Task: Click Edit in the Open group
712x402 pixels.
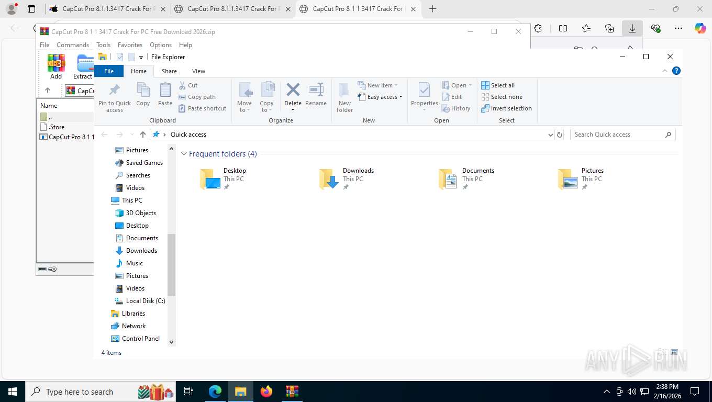Action: click(x=452, y=97)
